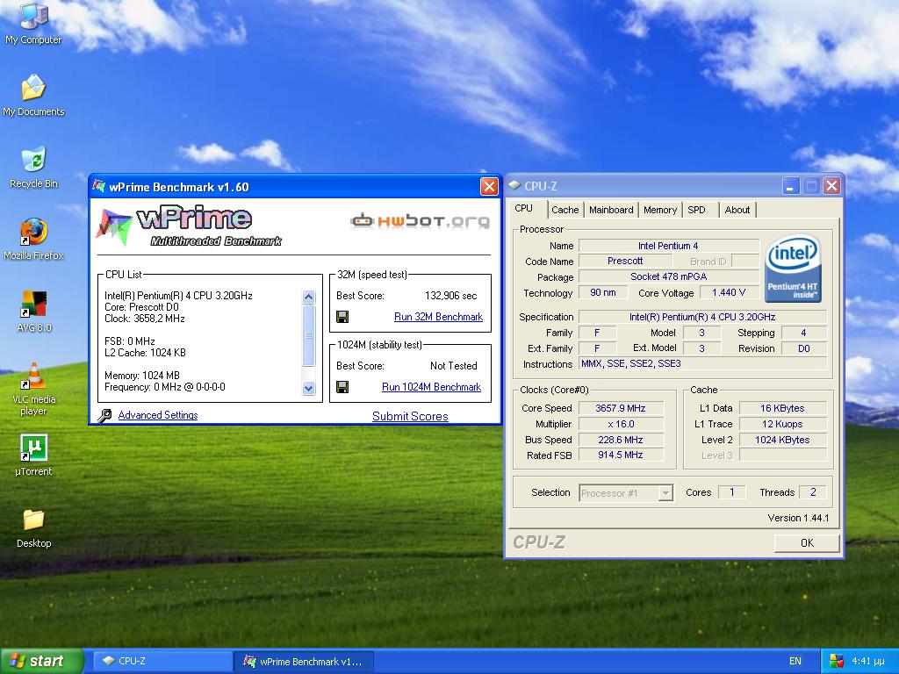Click the wPrime title bar icon

click(99, 186)
